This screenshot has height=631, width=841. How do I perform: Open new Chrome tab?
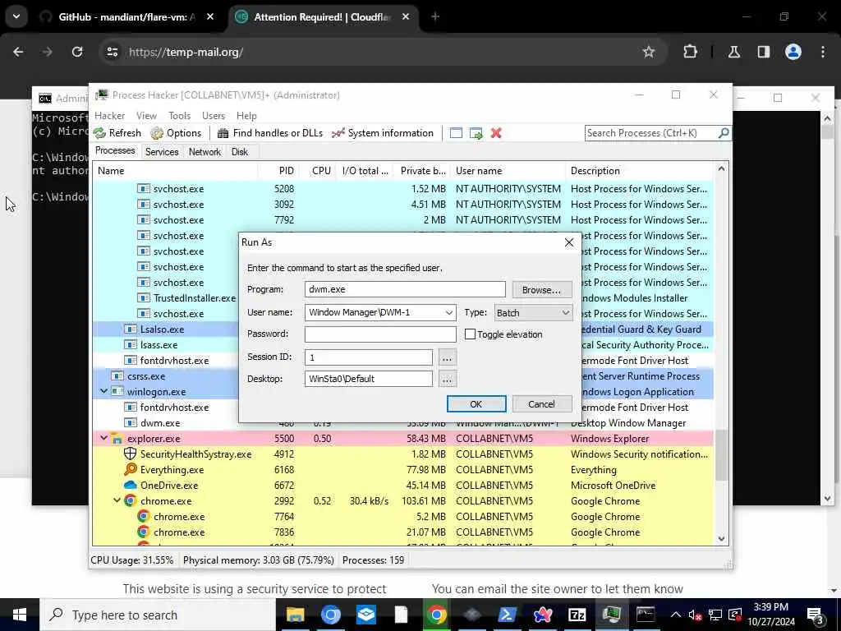click(x=435, y=16)
